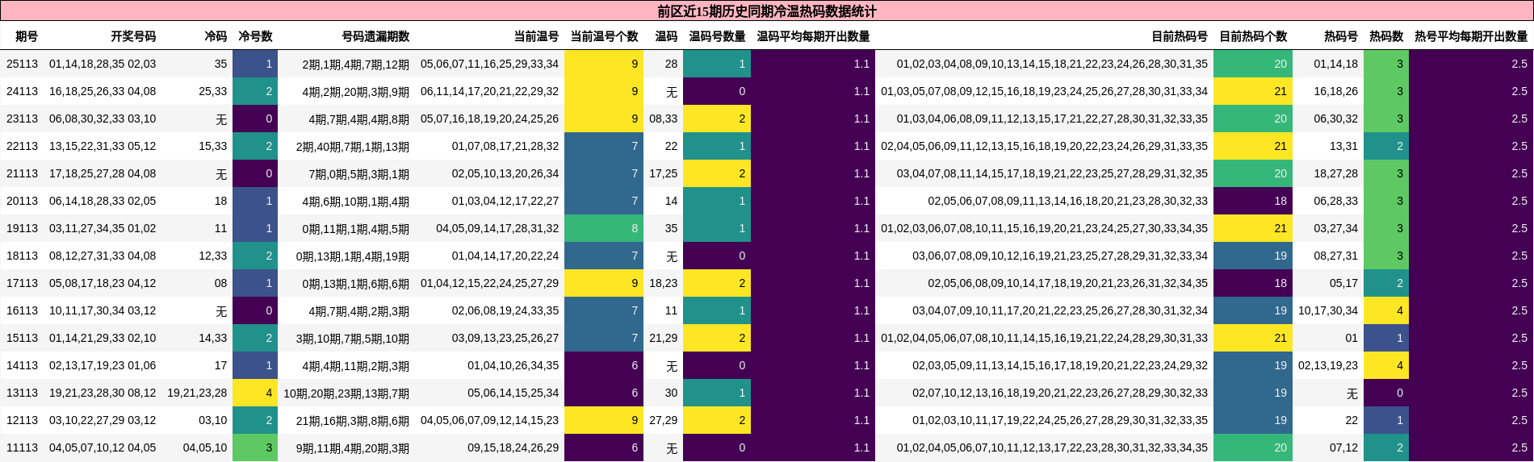Click winning numbers 17,18,25,27,28 04,08
This screenshot has height=462, width=1534.
click(103, 173)
